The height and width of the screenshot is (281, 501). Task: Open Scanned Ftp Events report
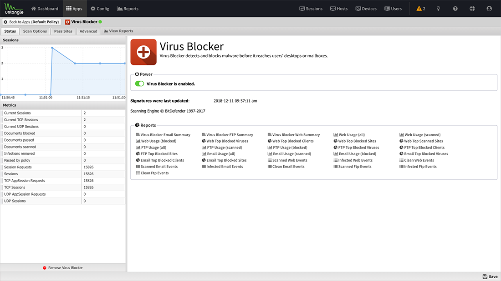pyautogui.click(x=353, y=167)
